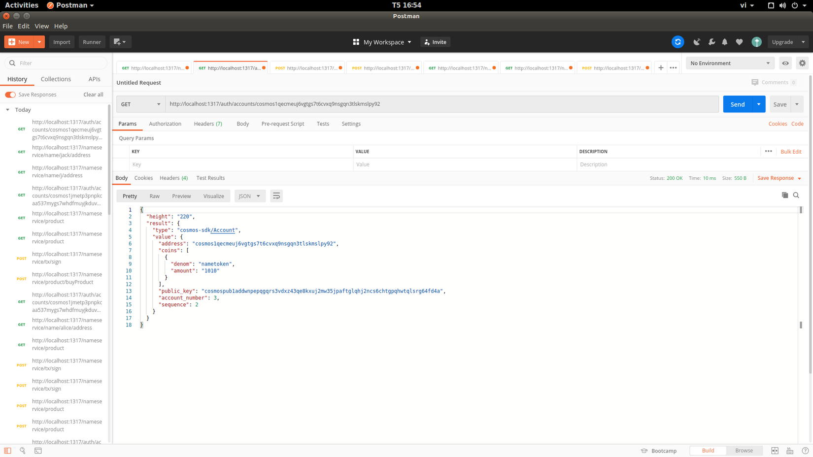Open notifications bell icon
The width and height of the screenshot is (813, 457).
click(x=725, y=42)
